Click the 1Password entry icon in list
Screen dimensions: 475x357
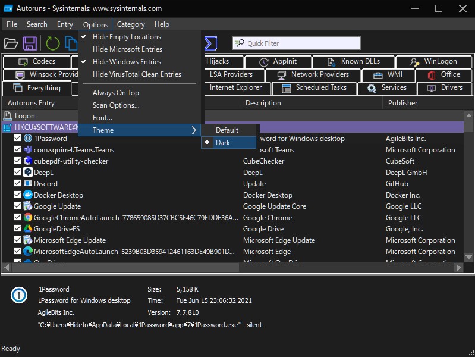click(28, 138)
